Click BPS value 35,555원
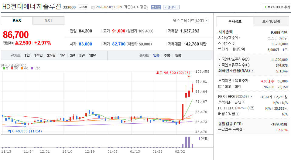 (x=281, y=108)
